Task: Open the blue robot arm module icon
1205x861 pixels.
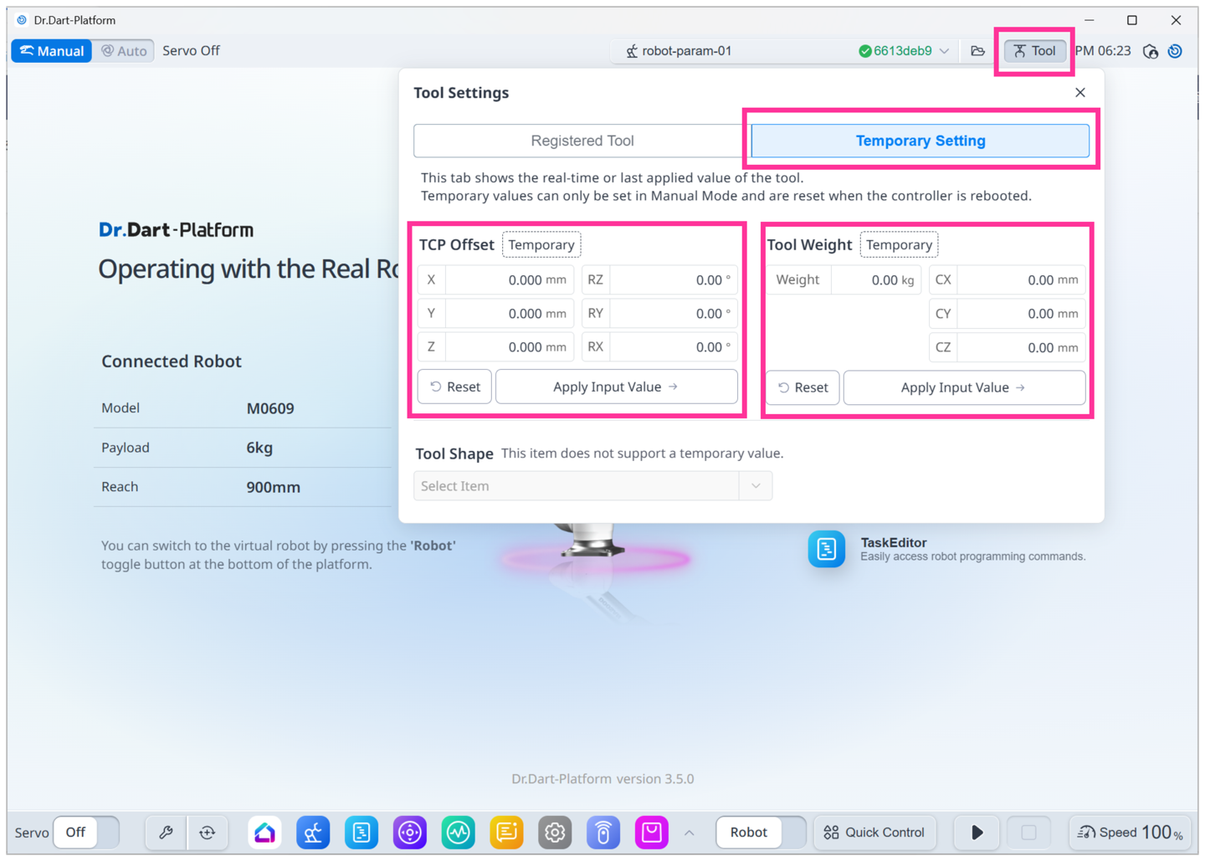Action: click(313, 833)
